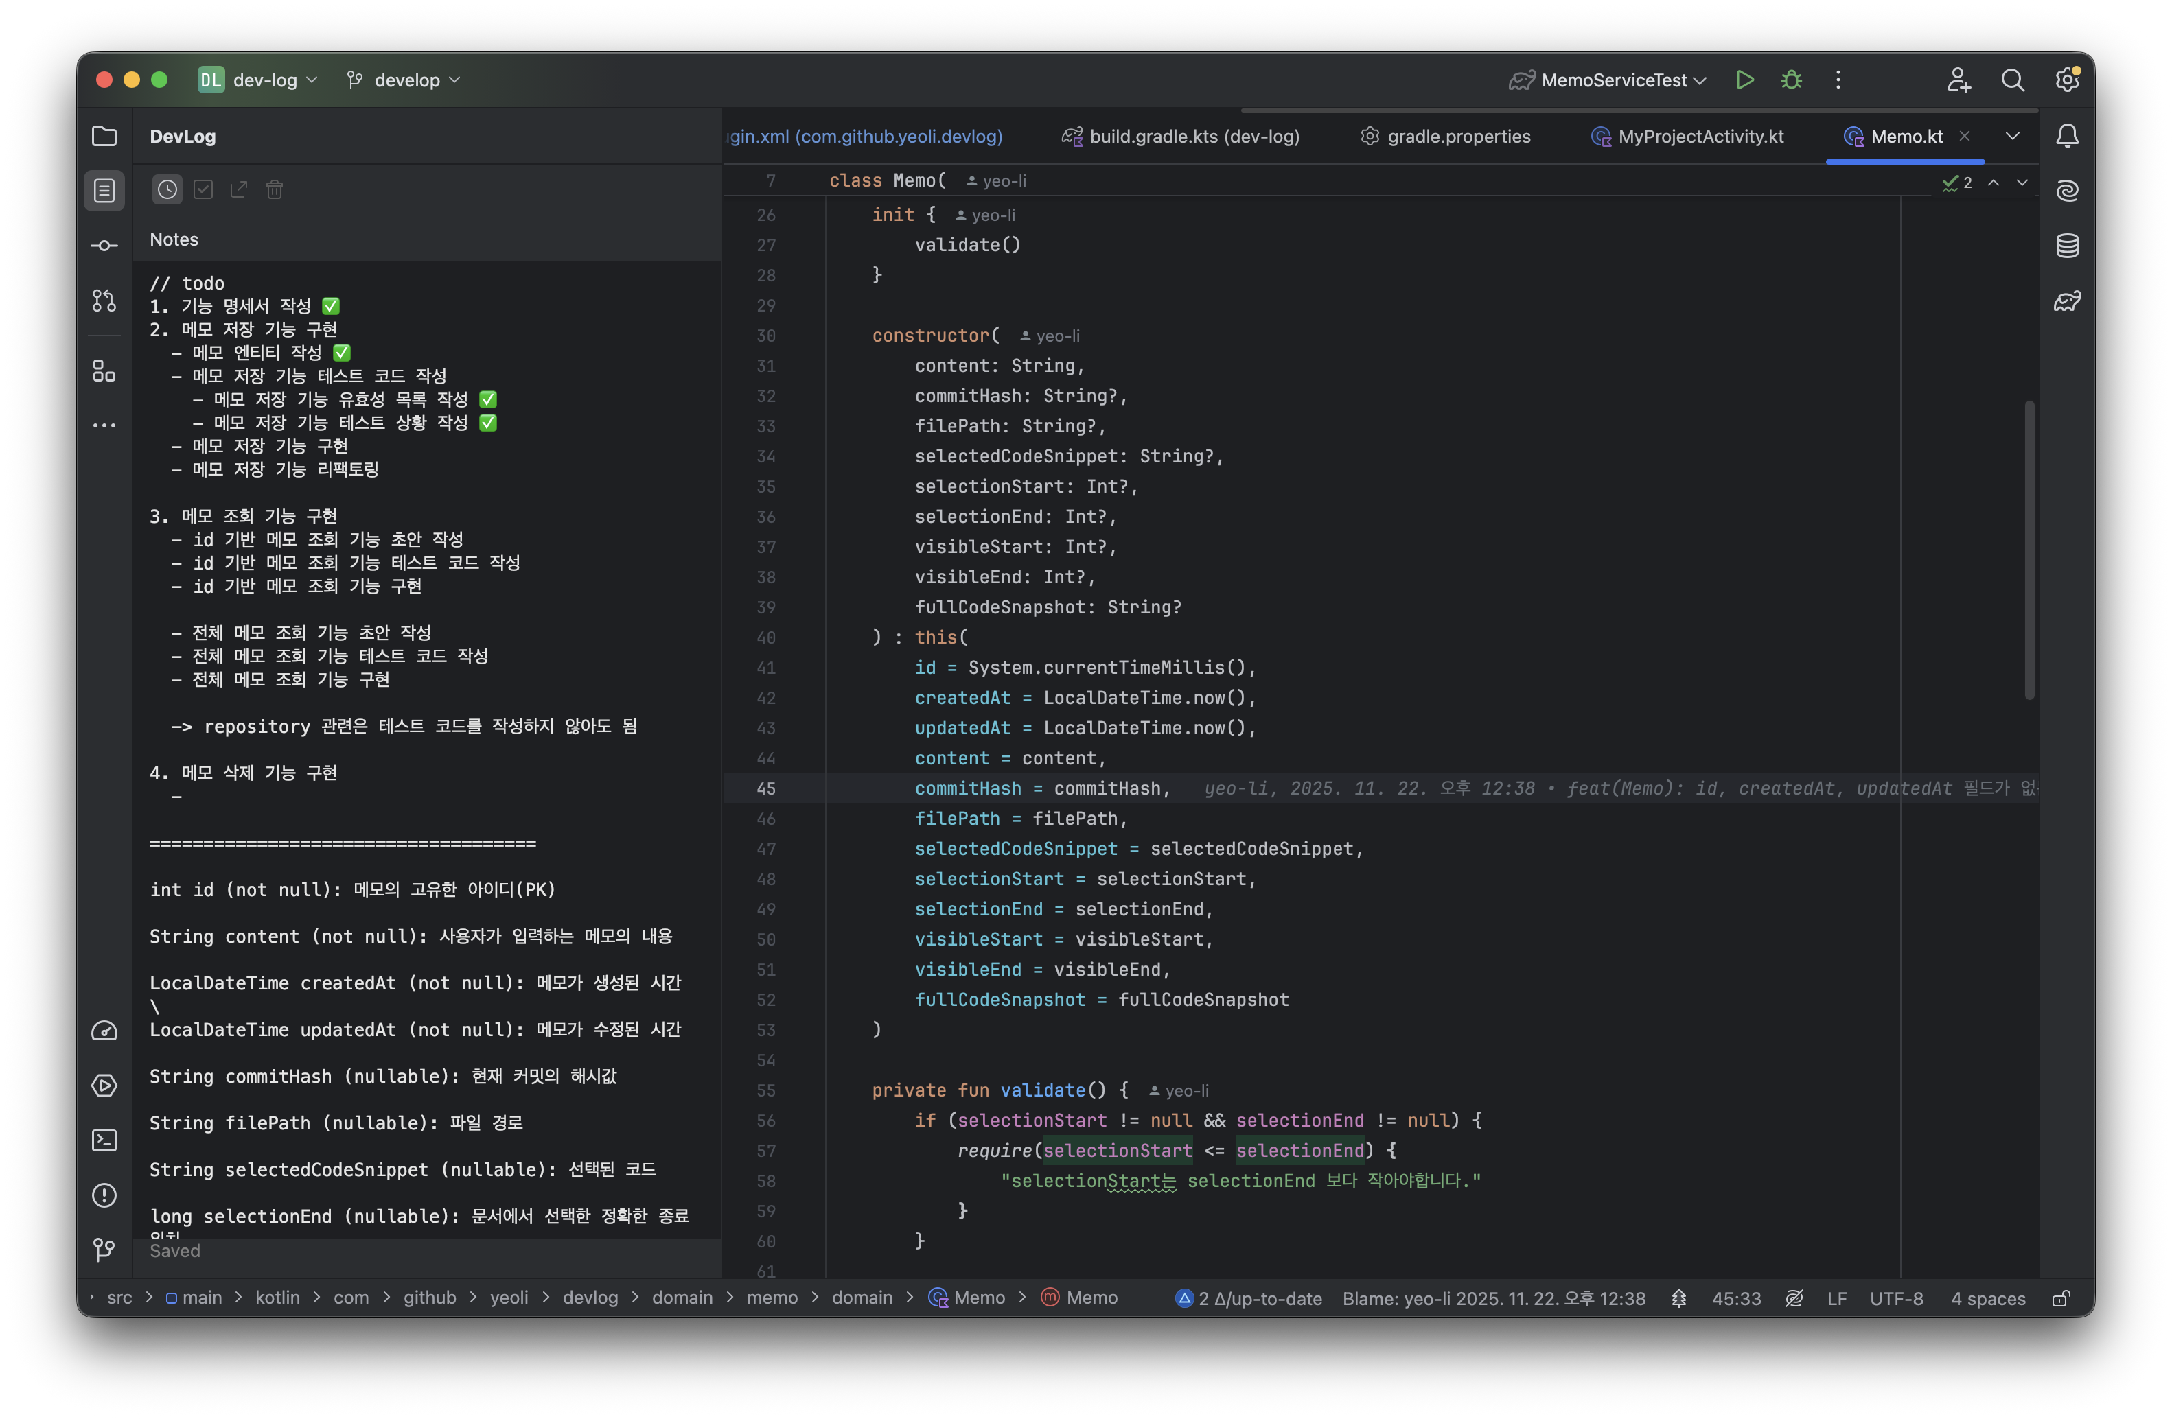The image size is (2172, 1419).
Task: Open the Terminal tool window
Action: point(104,1140)
